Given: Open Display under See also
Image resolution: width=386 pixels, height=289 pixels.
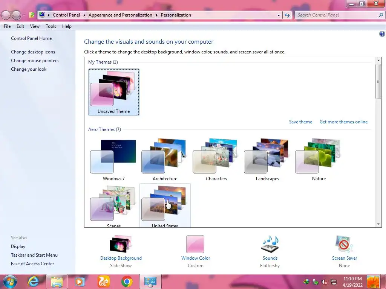Looking at the screenshot, I should point(18,246).
